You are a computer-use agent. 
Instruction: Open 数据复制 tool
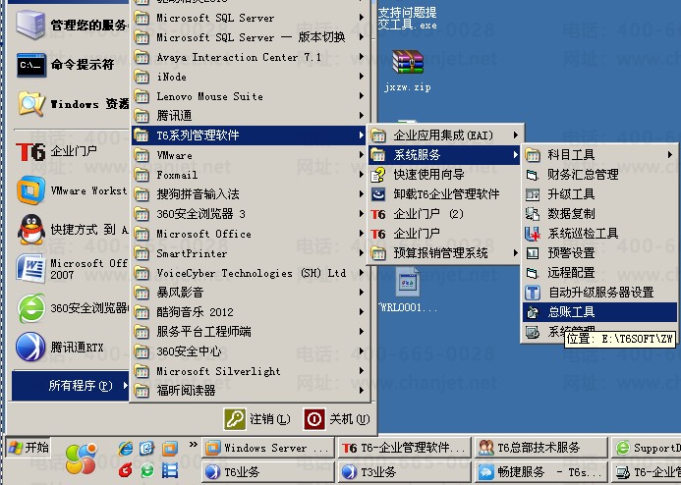tap(599, 213)
